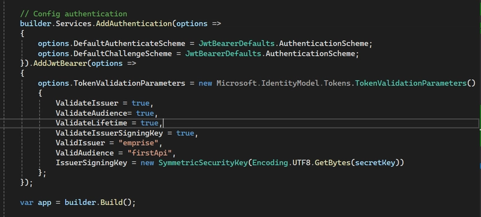The height and width of the screenshot is (217, 481).
Task: Click "Build" method in builder.Build()
Action: point(111,203)
